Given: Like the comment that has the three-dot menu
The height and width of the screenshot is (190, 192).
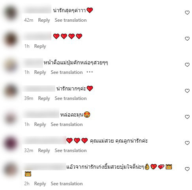Looking at the screenshot, I should 187,65.
